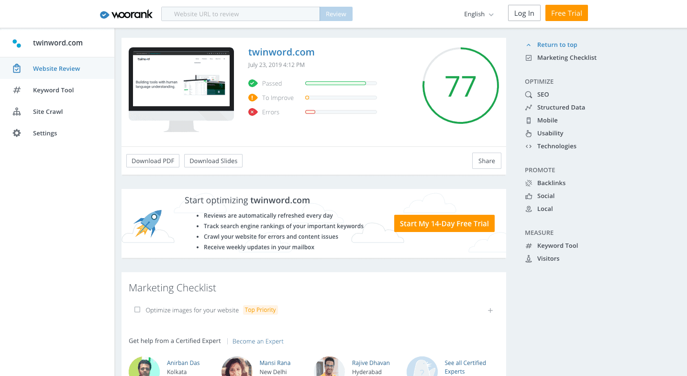687x376 pixels.
Task: Click the green Passed progress bar
Action: click(x=341, y=83)
